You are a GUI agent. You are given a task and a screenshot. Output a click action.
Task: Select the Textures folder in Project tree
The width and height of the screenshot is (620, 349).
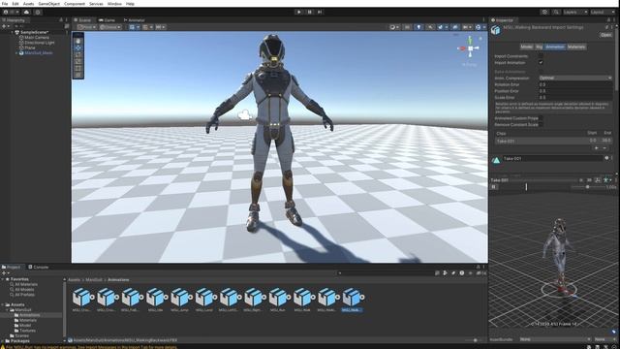[28, 331]
